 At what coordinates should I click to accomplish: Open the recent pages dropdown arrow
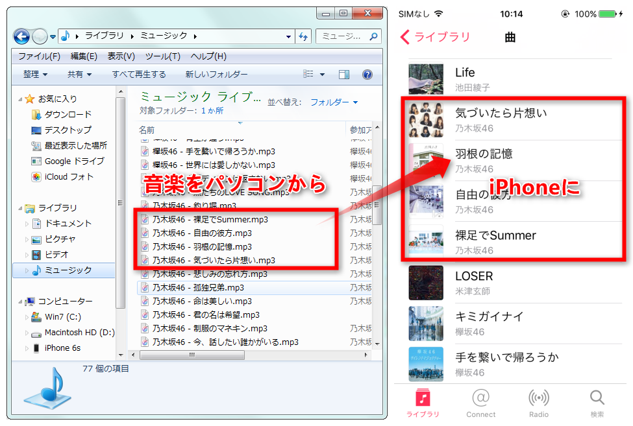pyautogui.click(x=53, y=37)
